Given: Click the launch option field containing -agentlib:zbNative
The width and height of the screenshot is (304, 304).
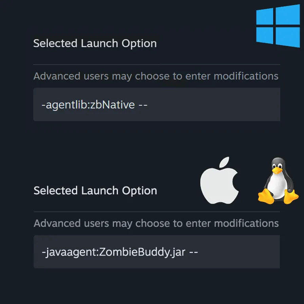Looking at the screenshot, I should [x=157, y=104].
